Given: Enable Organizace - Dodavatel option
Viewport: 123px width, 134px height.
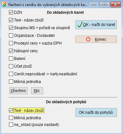Looking at the screenshot, I should pos(11,36).
